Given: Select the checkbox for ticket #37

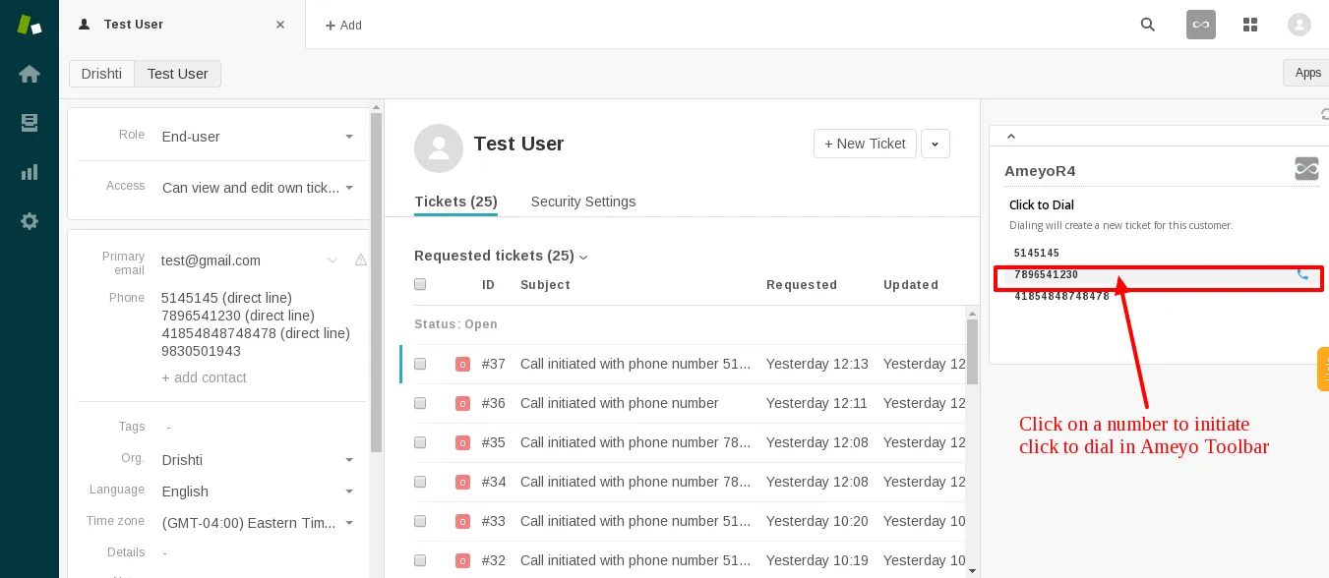Looking at the screenshot, I should (420, 364).
